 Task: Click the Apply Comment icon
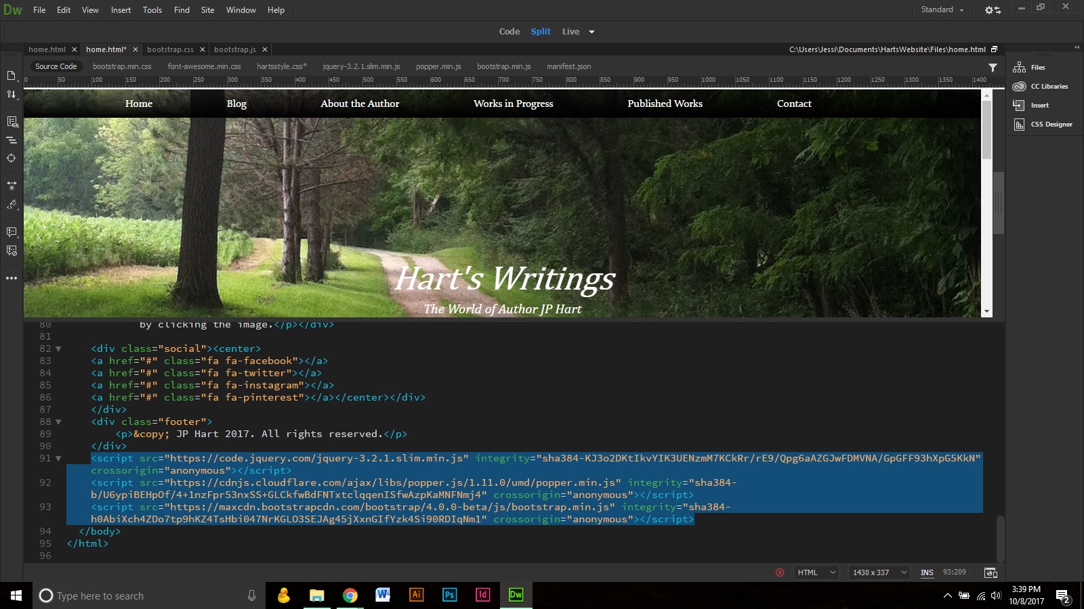click(12, 232)
